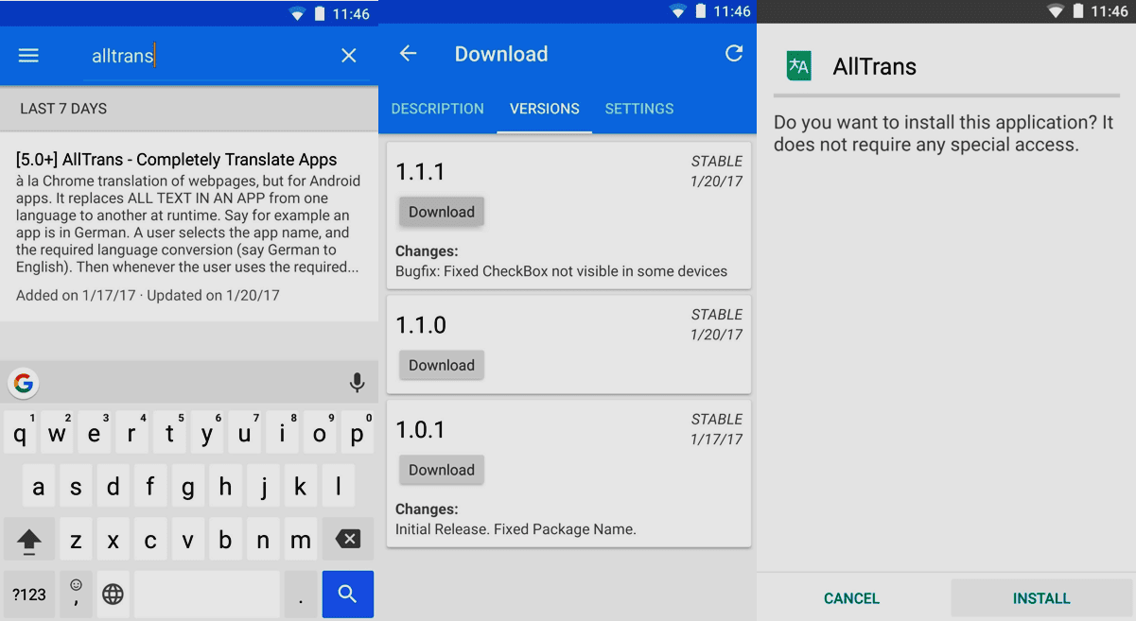Tap the globe language switch key
1136x621 pixels.
coord(113,595)
